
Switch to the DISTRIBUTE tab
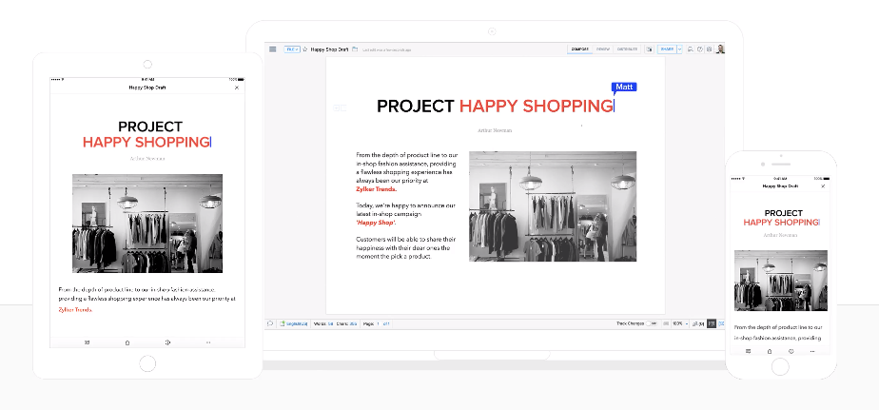627,49
